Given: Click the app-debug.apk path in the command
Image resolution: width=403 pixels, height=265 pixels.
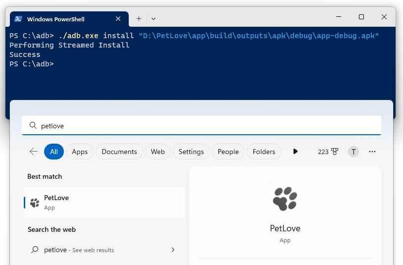Looking at the screenshot, I should (259, 36).
